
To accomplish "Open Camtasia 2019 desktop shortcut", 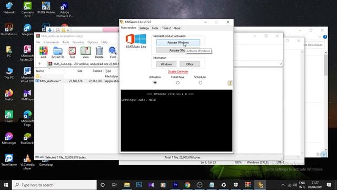I will (x=27, y=9).
